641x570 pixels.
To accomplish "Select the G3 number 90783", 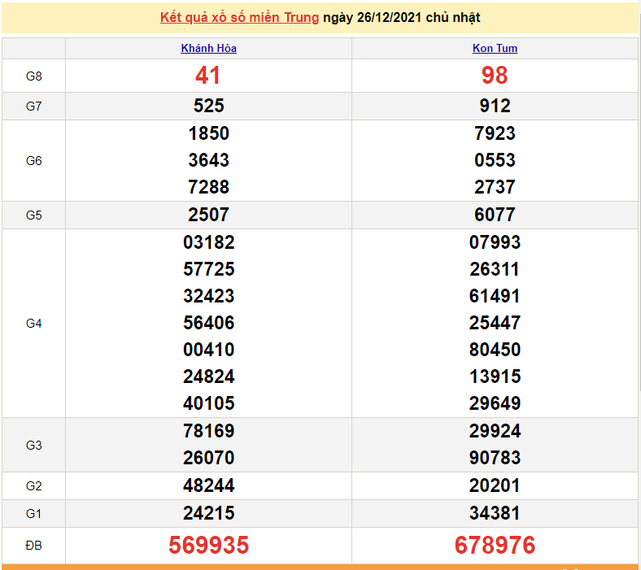I will coord(495,458).
